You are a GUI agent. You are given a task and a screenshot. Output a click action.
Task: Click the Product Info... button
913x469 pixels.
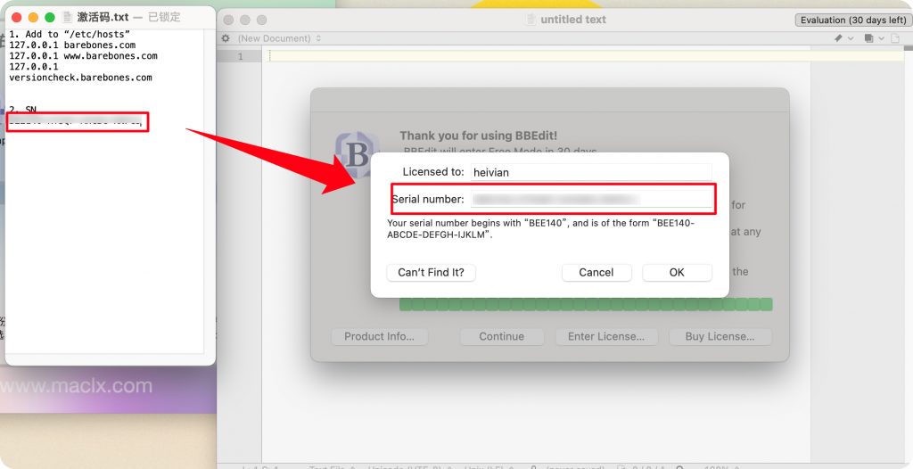point(379,336)
